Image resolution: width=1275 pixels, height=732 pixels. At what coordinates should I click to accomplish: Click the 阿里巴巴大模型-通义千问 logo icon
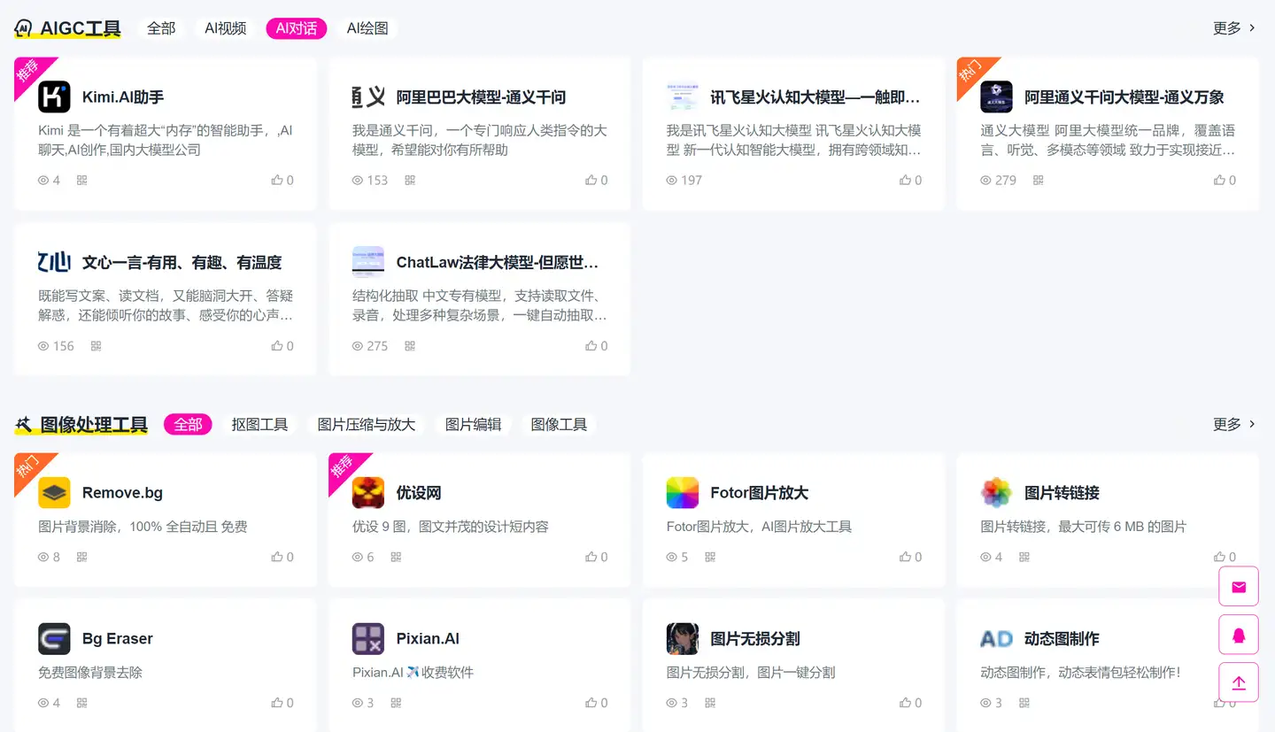(368, 96)
